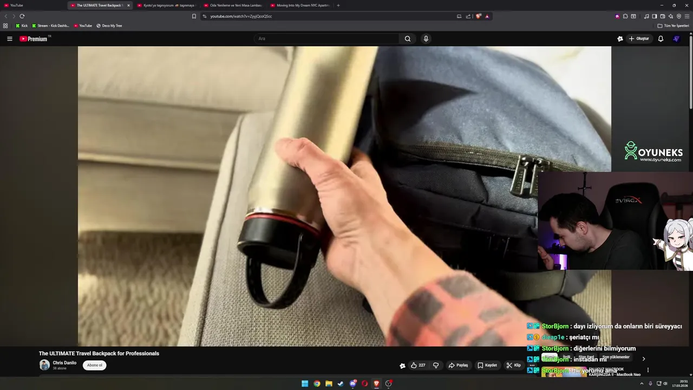Select the 'Son yüklenenler' filter chip
This screenshot has height=390, width=693.
tap(616, 357)
